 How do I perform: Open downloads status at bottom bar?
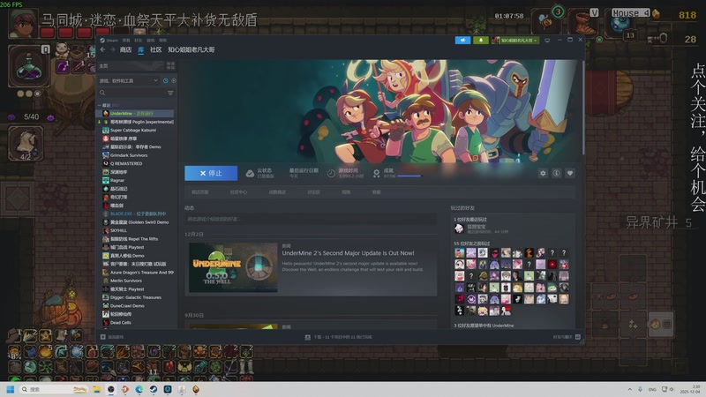coord(338,337)
